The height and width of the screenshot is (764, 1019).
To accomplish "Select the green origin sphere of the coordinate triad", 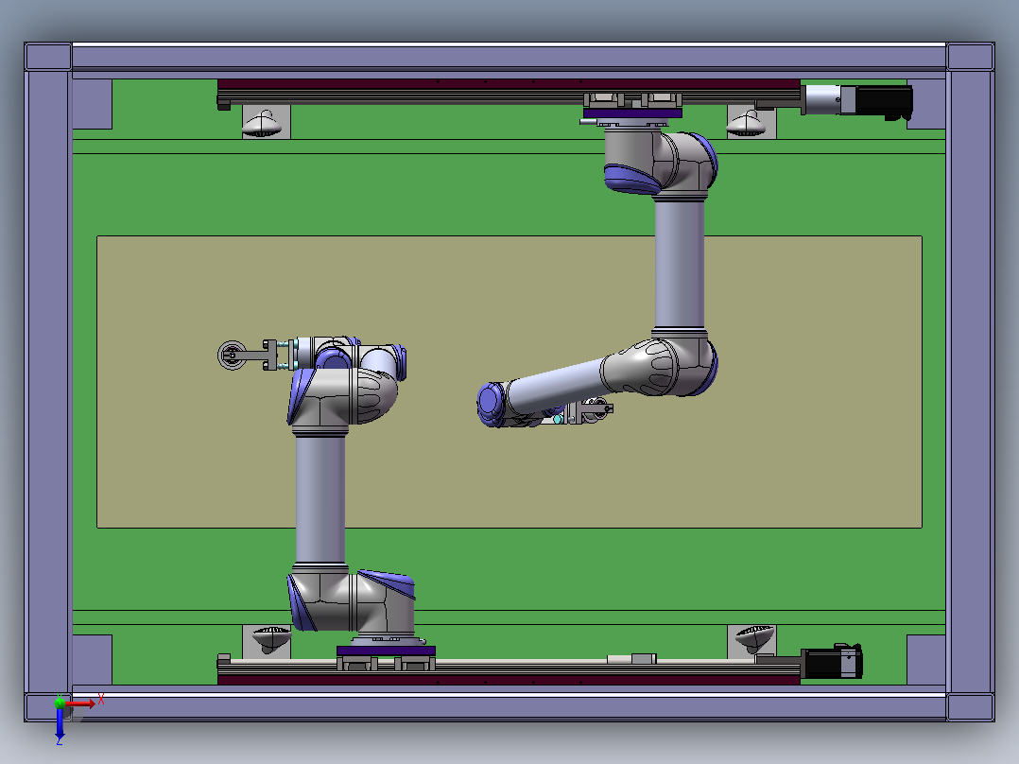I will pos(60,703).
